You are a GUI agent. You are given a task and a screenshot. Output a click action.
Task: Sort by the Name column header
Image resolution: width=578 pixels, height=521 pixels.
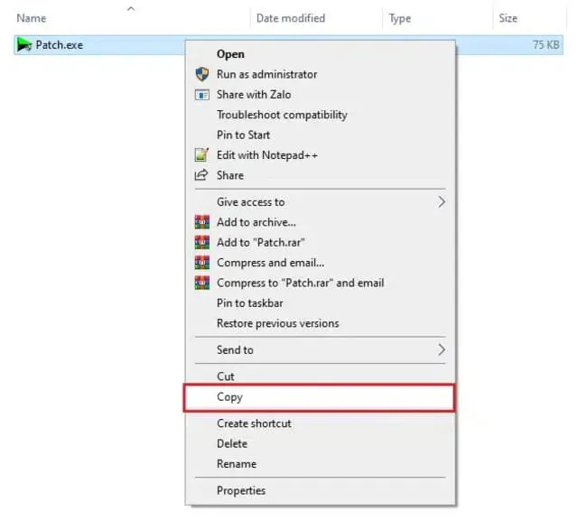(x=32, y=18)
